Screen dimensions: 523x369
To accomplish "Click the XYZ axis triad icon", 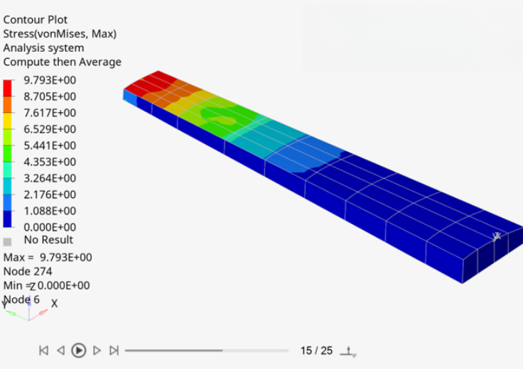I will coord(28,308).
